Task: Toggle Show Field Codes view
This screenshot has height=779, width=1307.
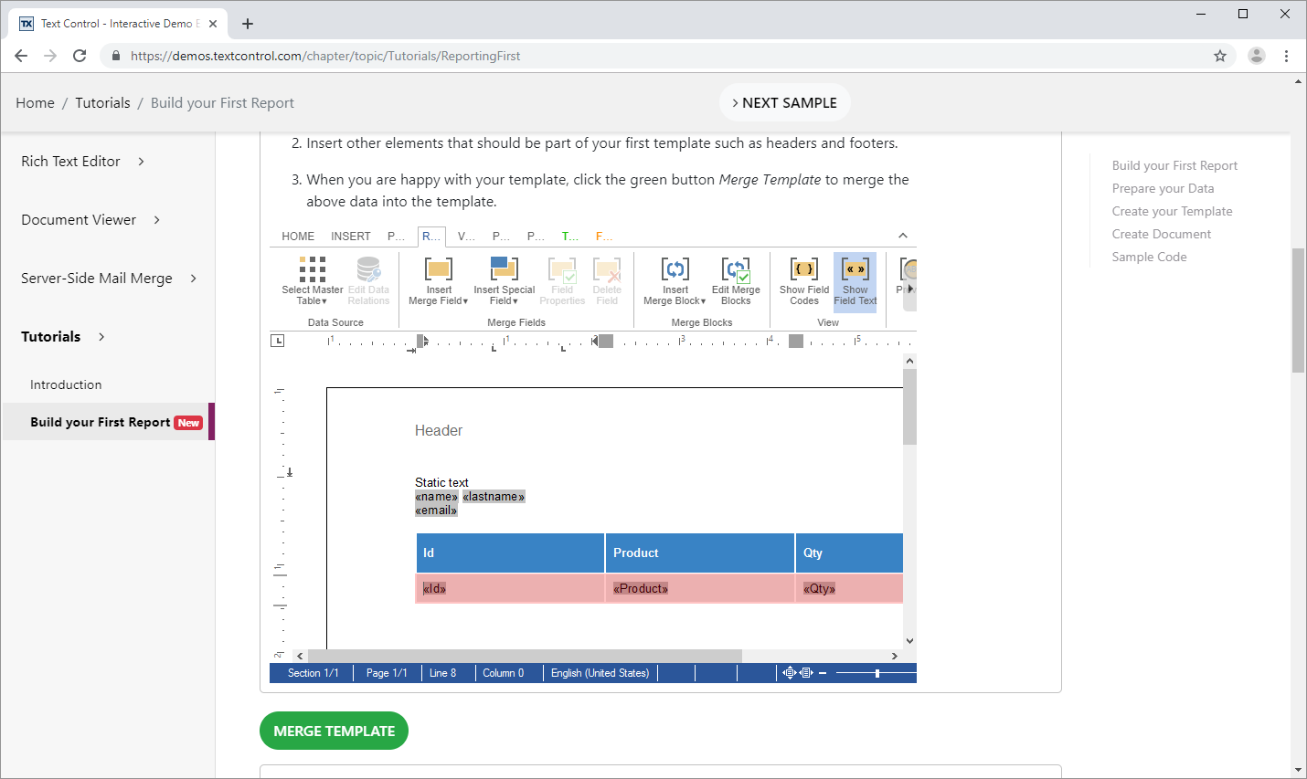Action: click(x=804, y=280)
